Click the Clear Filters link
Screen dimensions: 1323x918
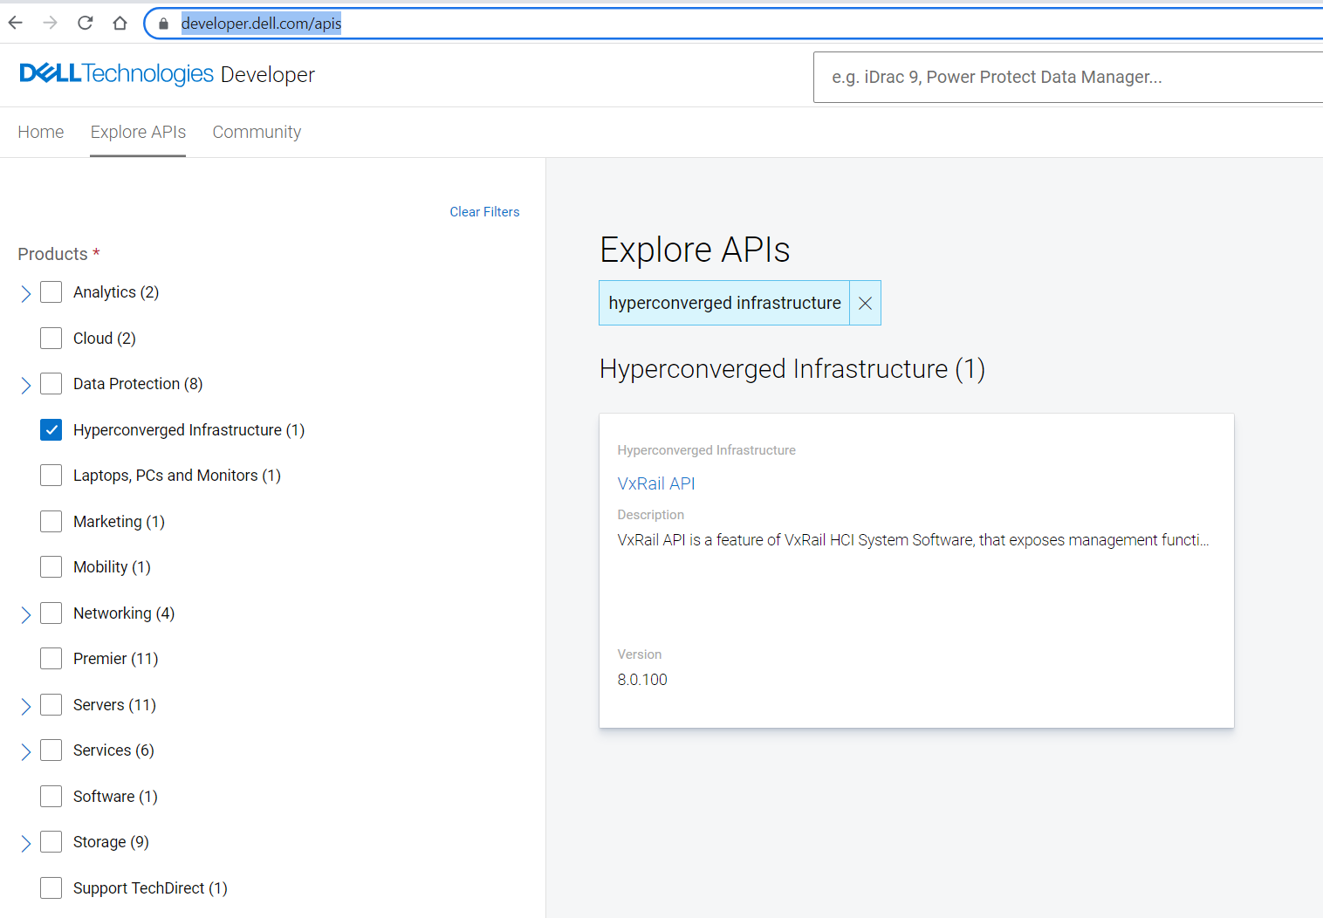(484, 211)
